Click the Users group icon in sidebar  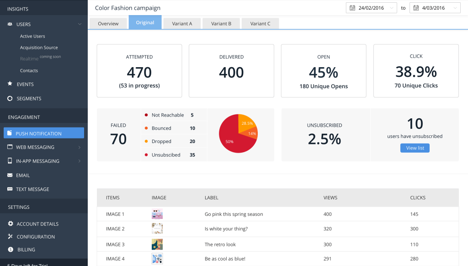(10, 24)
